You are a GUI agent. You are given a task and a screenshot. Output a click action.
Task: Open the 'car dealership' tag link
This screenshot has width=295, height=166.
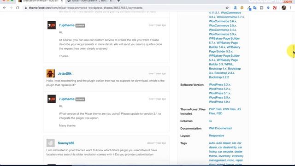(x=227, y=148)
